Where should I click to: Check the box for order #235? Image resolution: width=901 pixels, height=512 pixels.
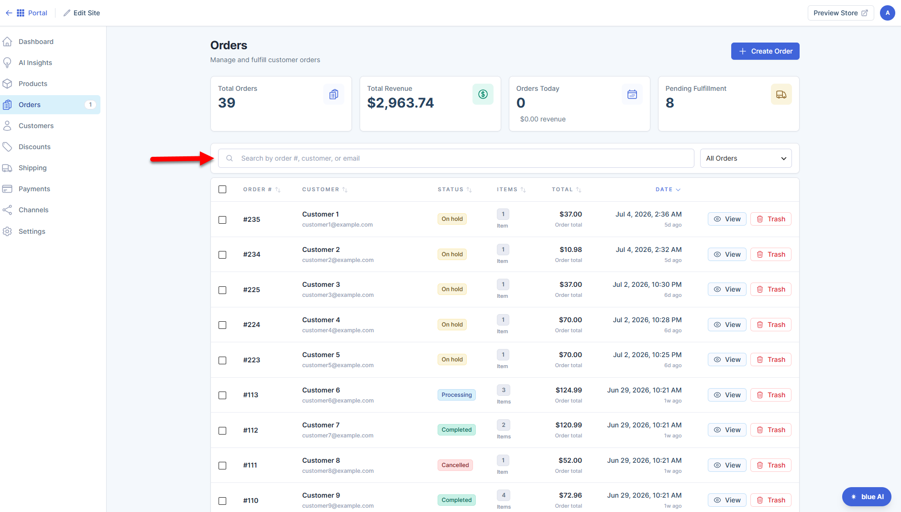(x=222, y=220)
